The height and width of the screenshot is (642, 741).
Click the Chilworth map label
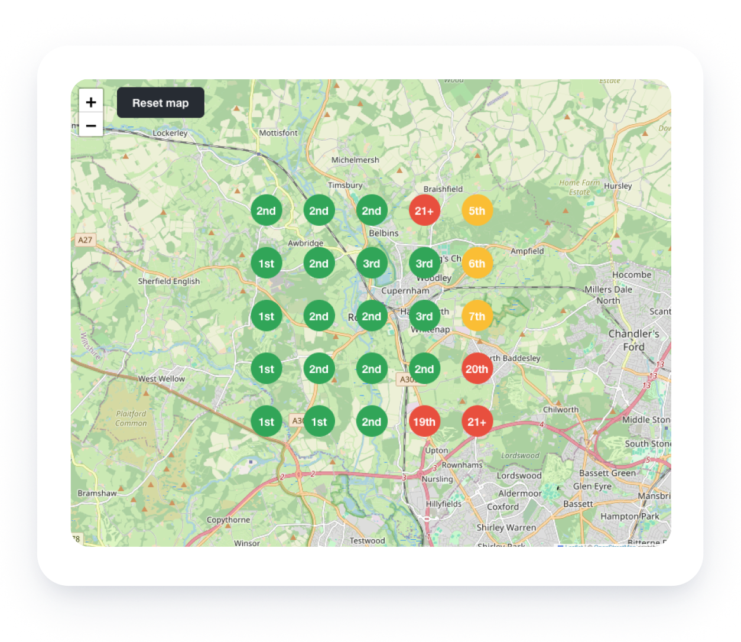[561, 410]
